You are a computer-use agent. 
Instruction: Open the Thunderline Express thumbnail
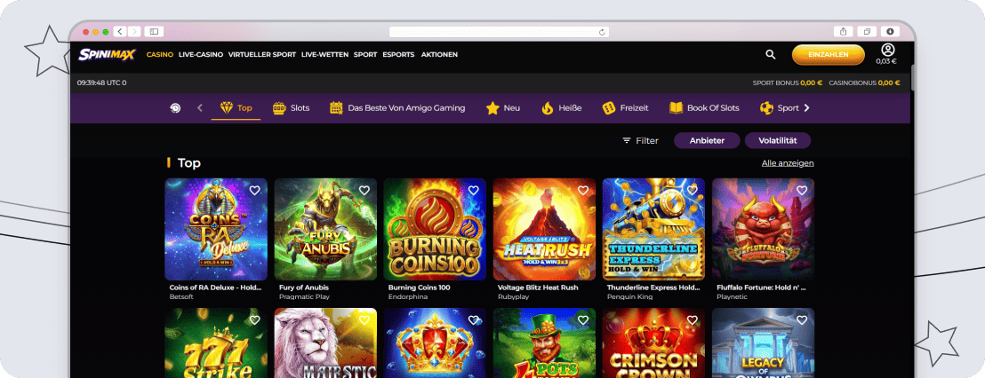pyautogui.click(x=653, y=229)
